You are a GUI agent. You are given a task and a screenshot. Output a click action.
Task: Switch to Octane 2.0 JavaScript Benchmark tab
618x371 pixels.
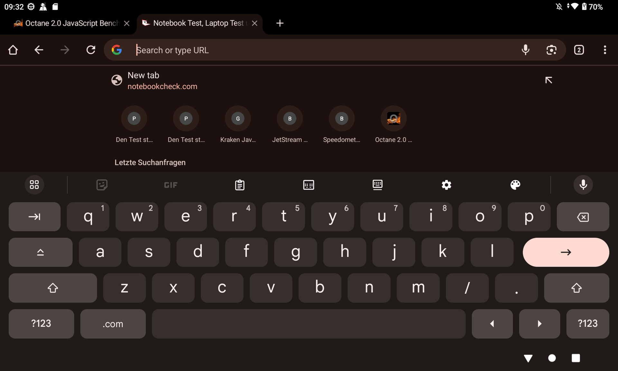[x=68, y=23]
